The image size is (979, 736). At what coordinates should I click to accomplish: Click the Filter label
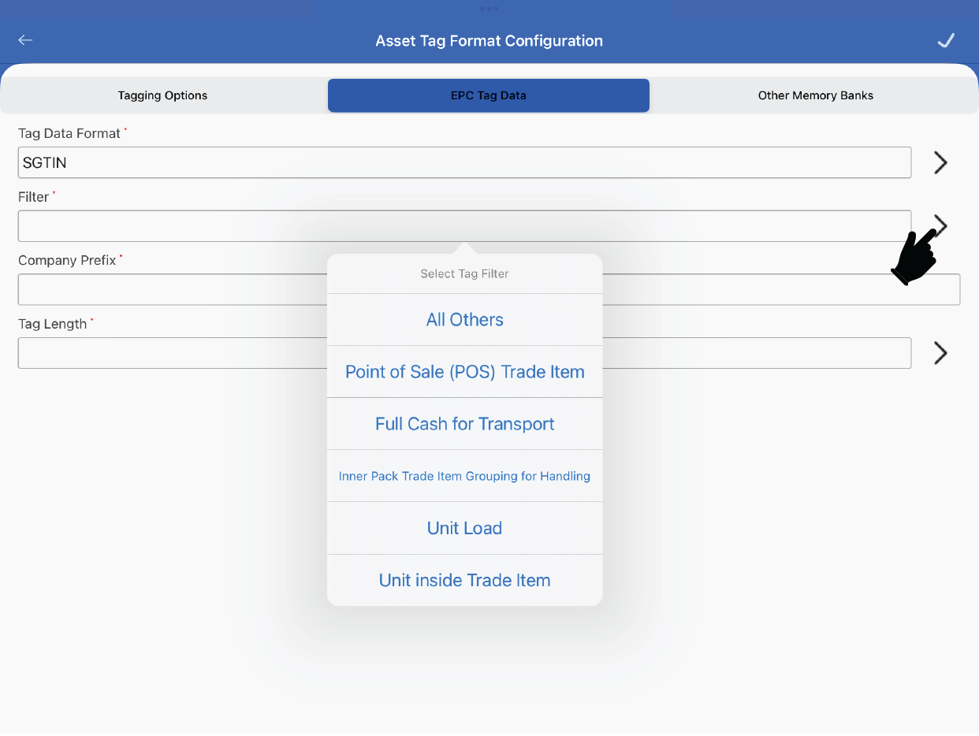pos(33,197)
